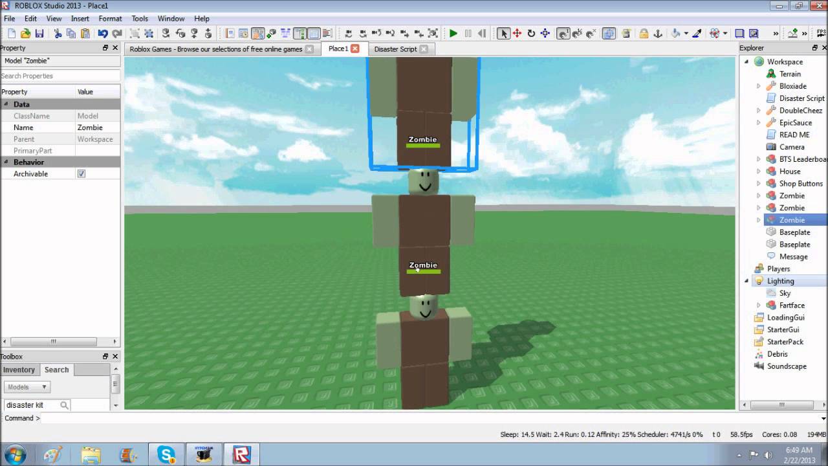Click the Material tool icon
This screenshot has height=466, width=828.
[x=714, y=34]
